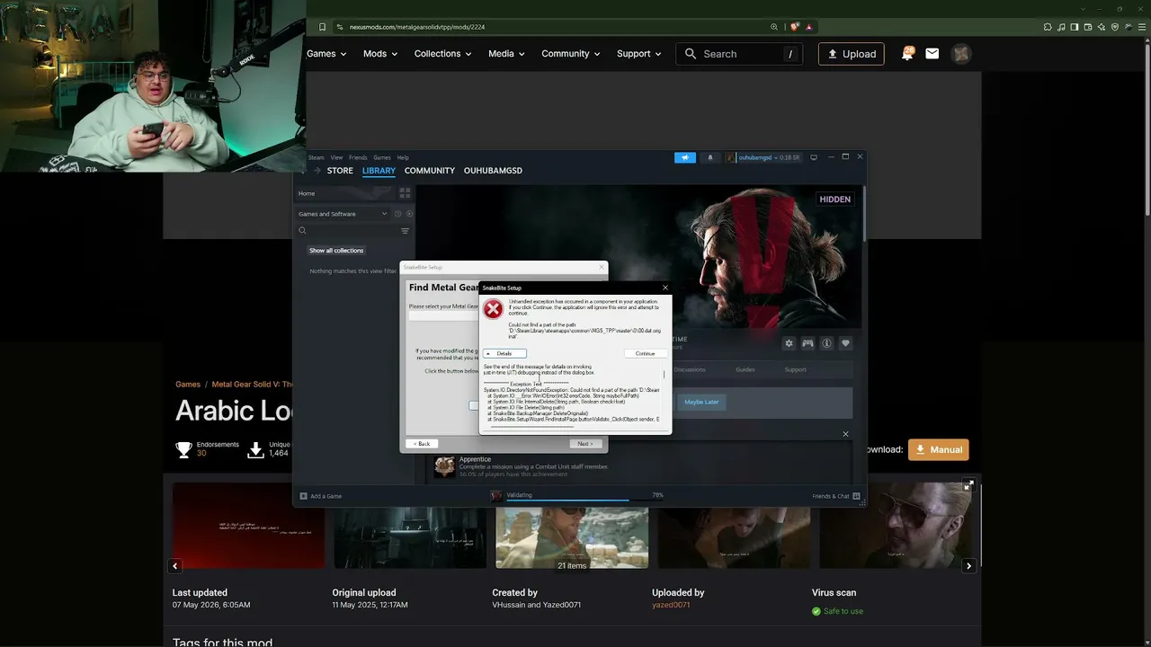This screenshot has width=1151, height=647.
Task: Open the browser extensions puzzle icon
Action: click(1049, 27)
